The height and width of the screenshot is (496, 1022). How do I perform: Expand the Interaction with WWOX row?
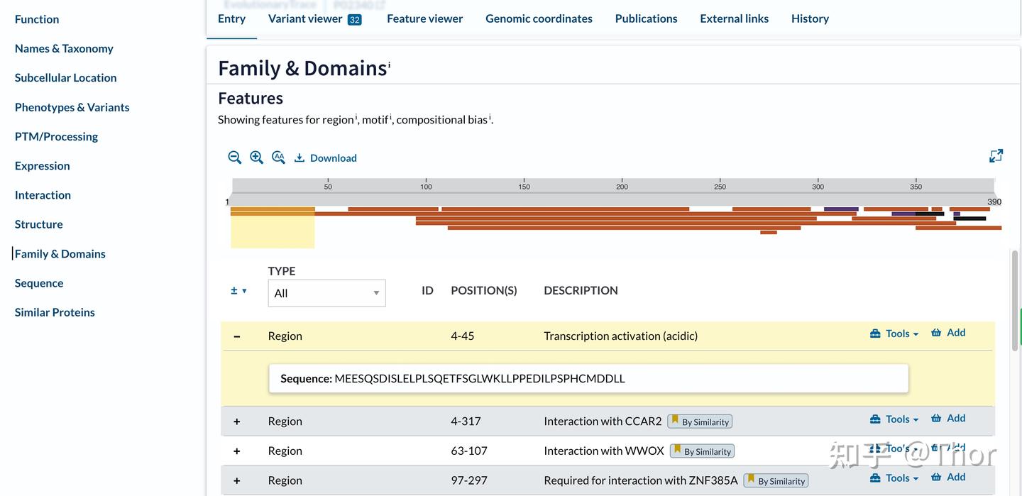point(236,451)
